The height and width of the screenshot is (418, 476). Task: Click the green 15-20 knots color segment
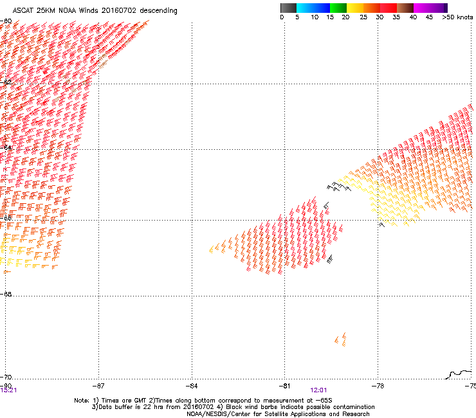[338, 8]
